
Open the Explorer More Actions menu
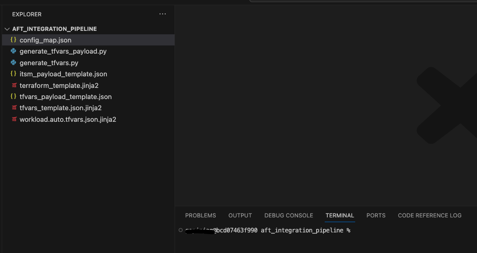(162, 14)
